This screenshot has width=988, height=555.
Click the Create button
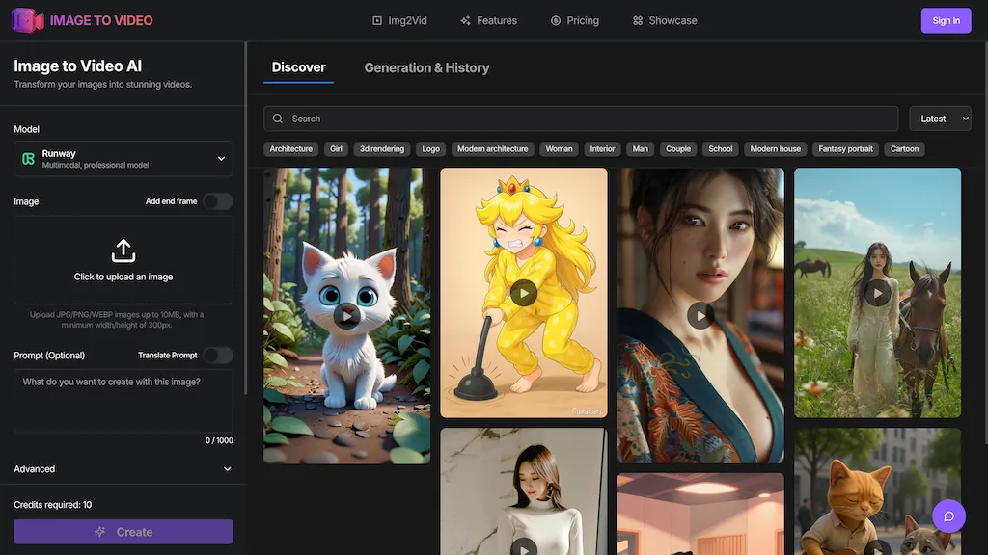coord(123,532)
